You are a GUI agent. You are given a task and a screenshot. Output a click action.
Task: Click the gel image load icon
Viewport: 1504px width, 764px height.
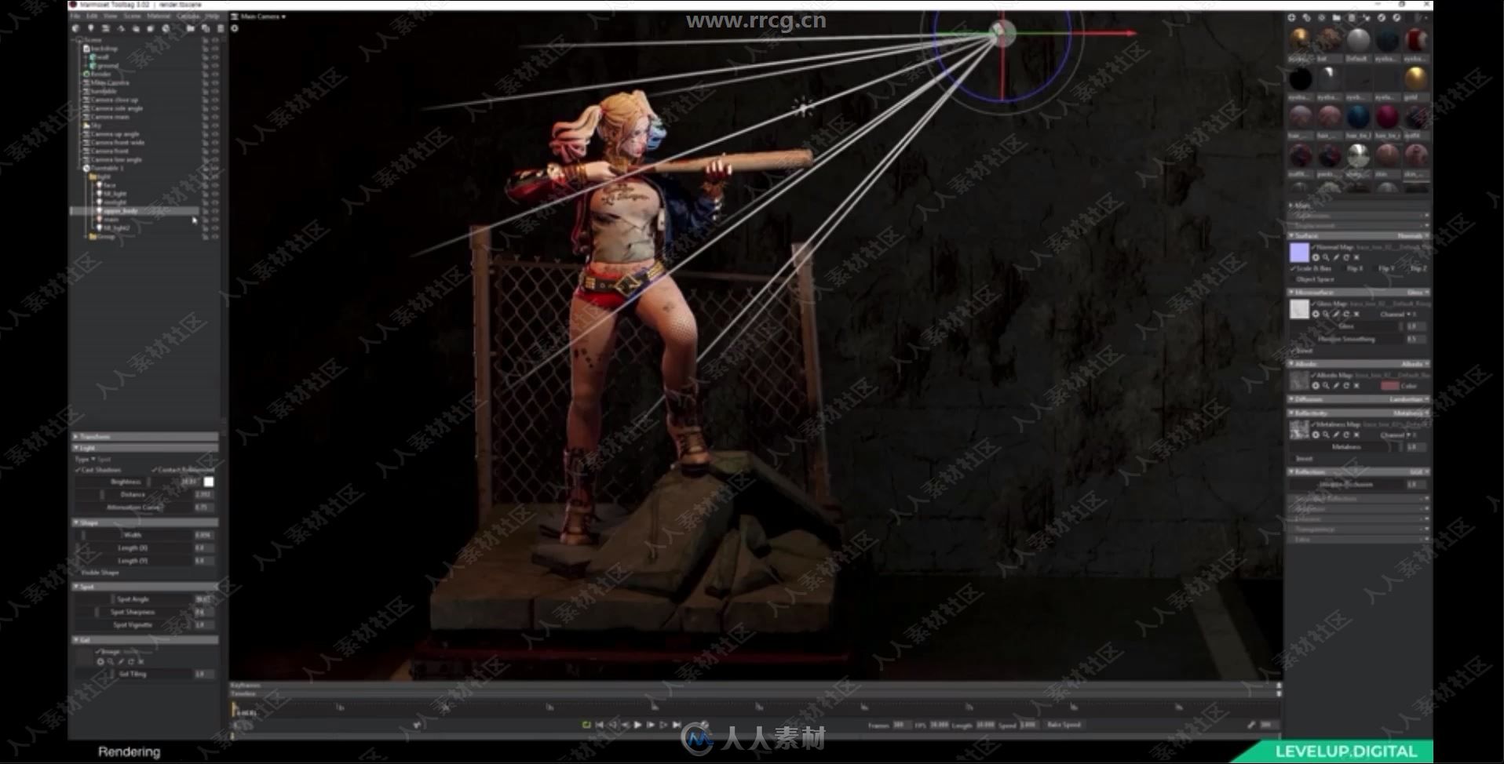pyautogui.click(x=100, y=661)
